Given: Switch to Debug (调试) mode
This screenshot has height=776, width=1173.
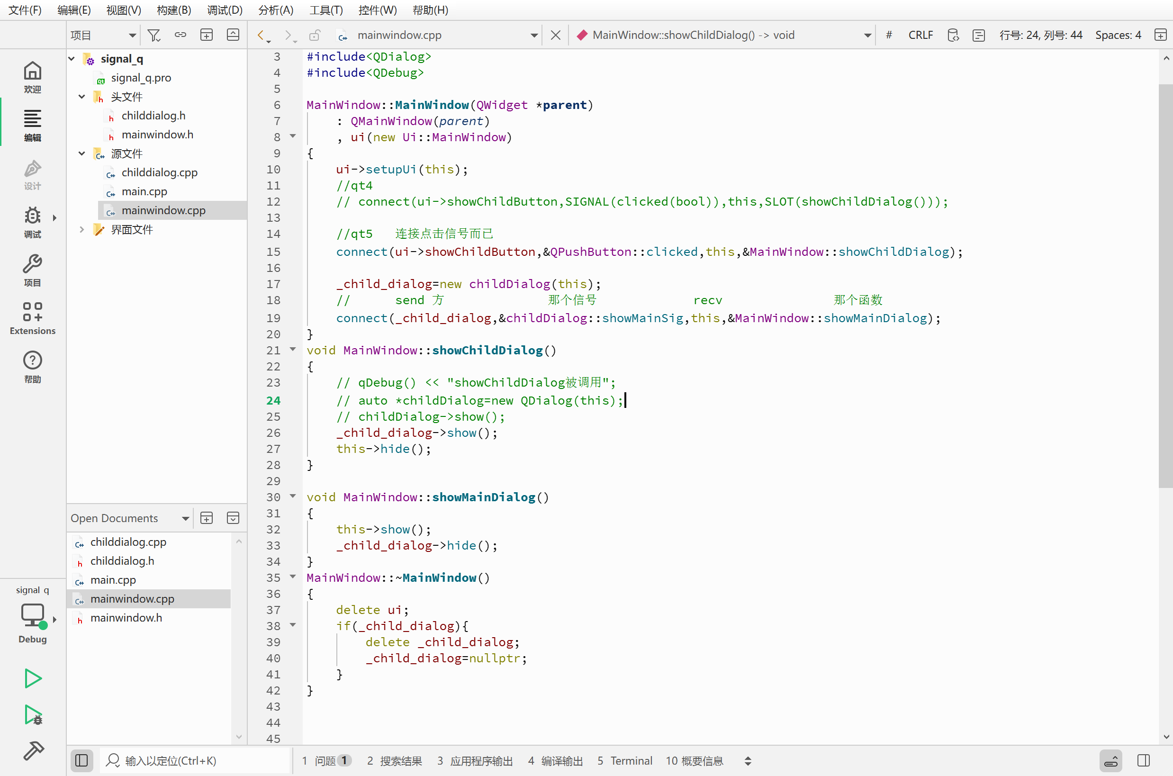Looking at the screenshot, I should pos(33,222).
